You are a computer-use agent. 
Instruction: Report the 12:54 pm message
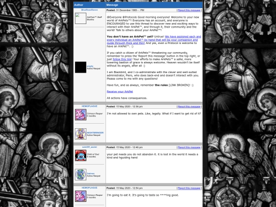189,188
